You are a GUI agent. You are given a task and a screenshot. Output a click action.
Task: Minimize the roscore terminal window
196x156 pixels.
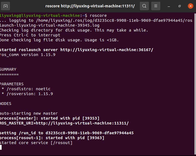(169, 6)
